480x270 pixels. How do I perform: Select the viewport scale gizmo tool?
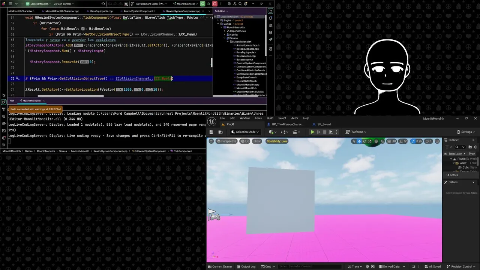point(370,141)
